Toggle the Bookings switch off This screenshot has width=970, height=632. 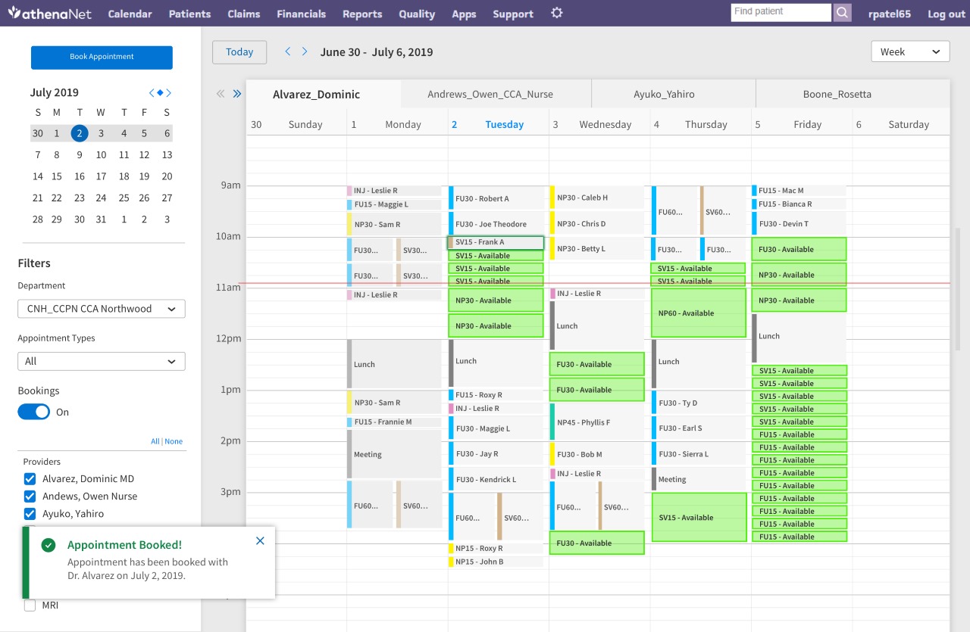[x=33, y=412]
